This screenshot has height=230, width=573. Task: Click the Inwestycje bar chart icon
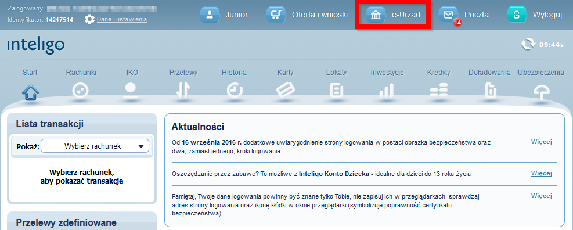[387, 91]
